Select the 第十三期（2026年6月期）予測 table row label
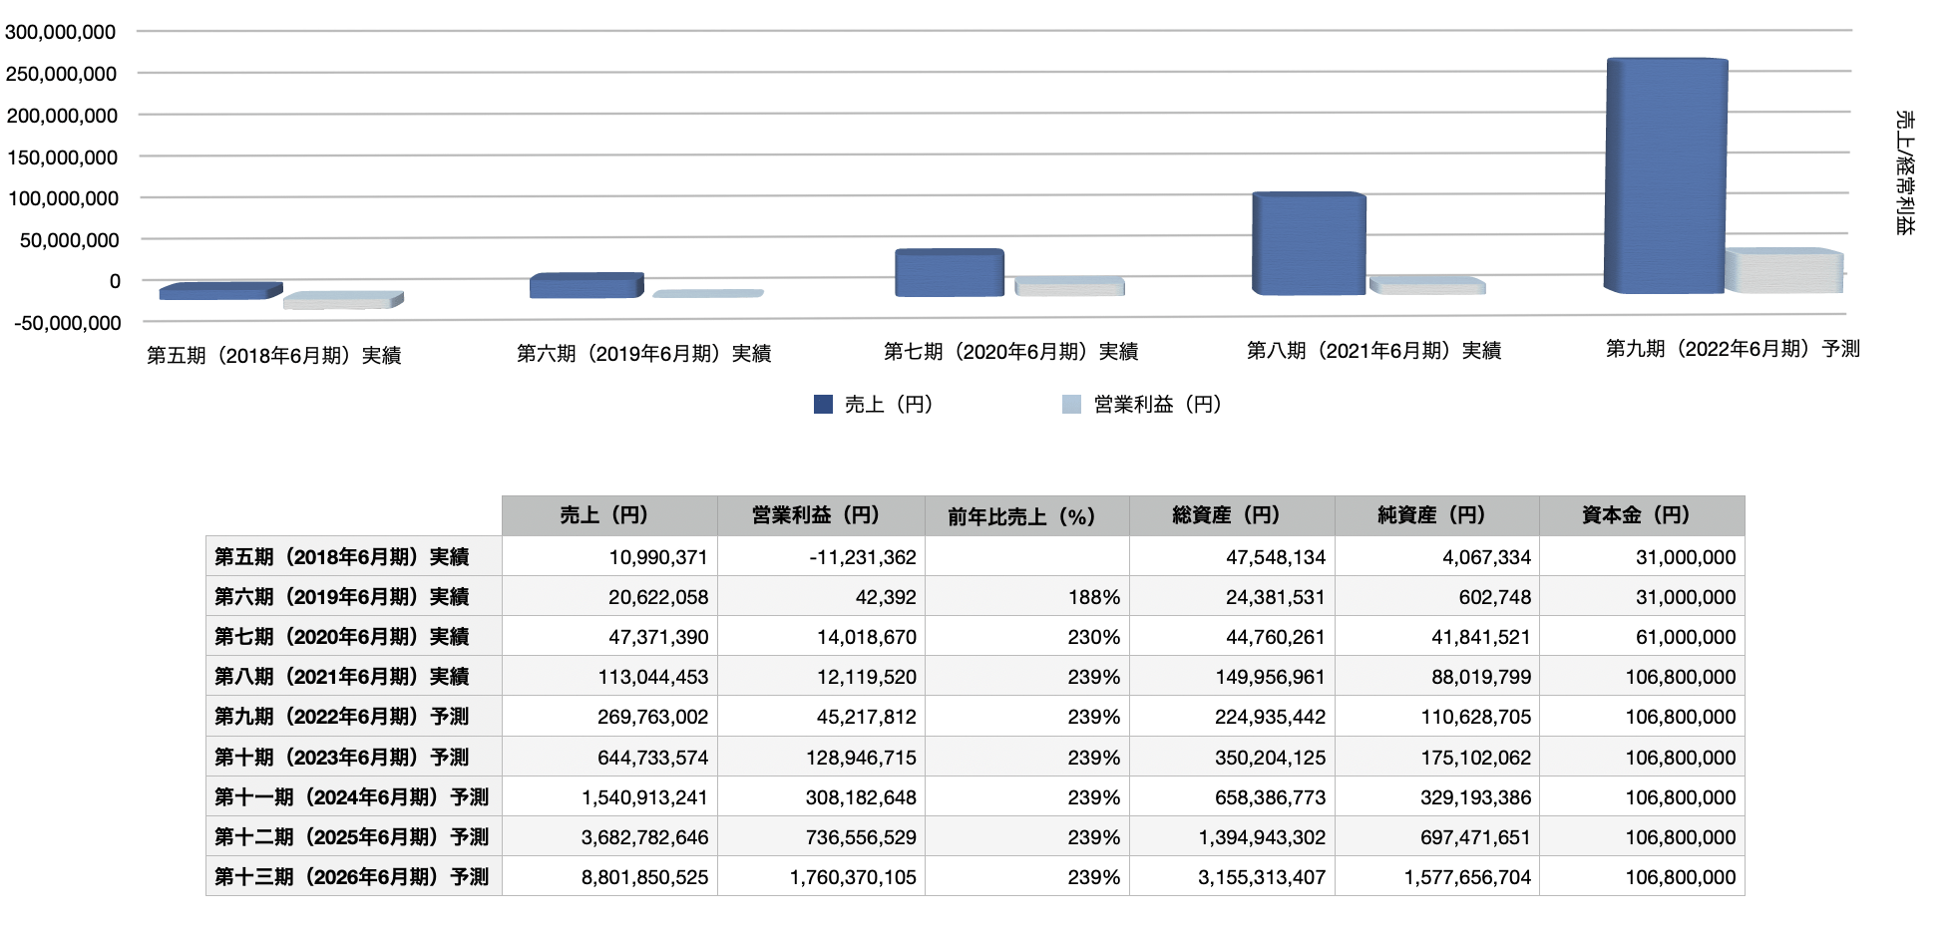The height and width of the screenshot is (933, 1951). (352, 877)
